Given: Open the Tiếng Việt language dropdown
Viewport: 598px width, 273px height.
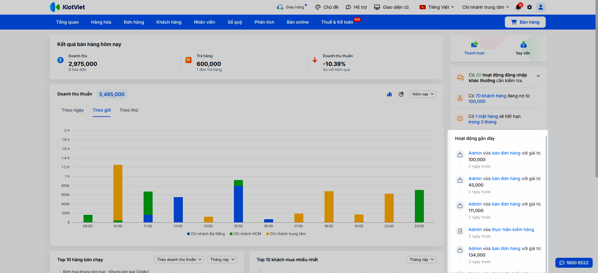Looking at the screenshot, I should pyautogui.click(x=437, y=7).
